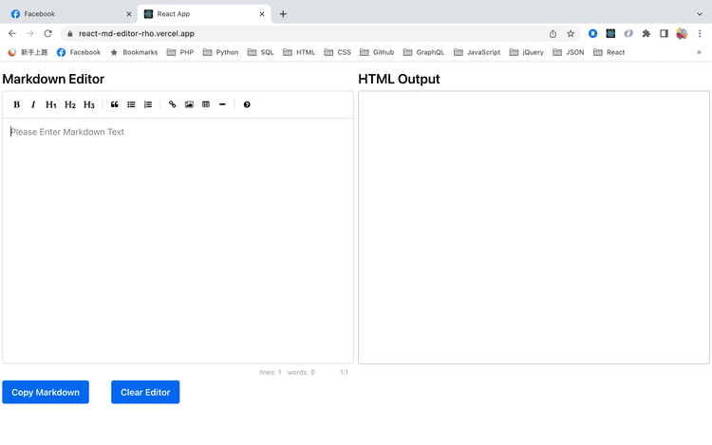Apply italic formatting from the toolbar
Image resolution: width=712 pixels, height=445 pixels.
[33, 104]
